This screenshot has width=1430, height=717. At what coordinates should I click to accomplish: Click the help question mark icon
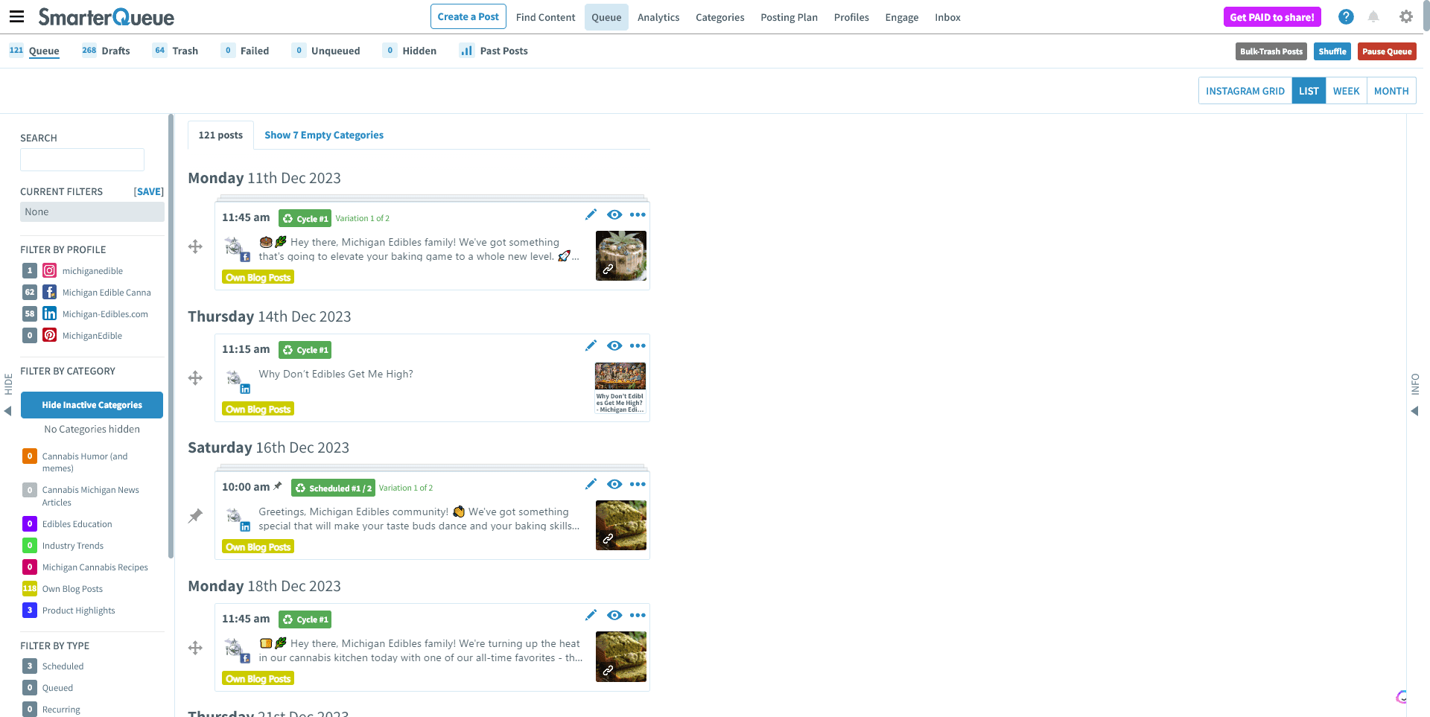click(1346, 16)
